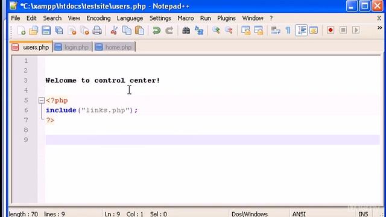Expand toolbar overflow chevron
Image resolution: width=386 pixels, height=217 pixels.
point(379,28)
